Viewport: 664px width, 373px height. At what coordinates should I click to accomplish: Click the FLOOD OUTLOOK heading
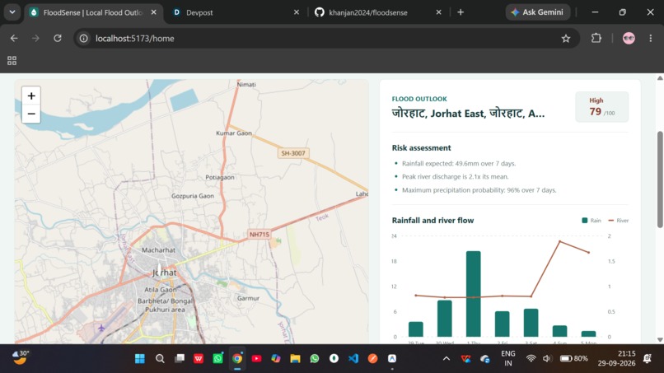coord(419,99)
